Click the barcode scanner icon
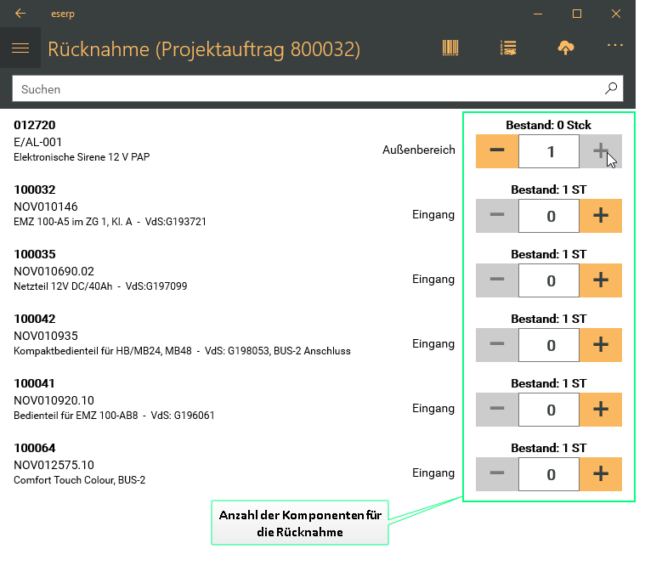The height and width of the screenshot is (566, 645). coord(450,48)
